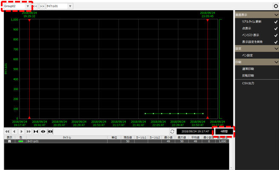This screenshot has width=279, height=170.
Task: Click the next group >> button
Action: pos(42,6)
